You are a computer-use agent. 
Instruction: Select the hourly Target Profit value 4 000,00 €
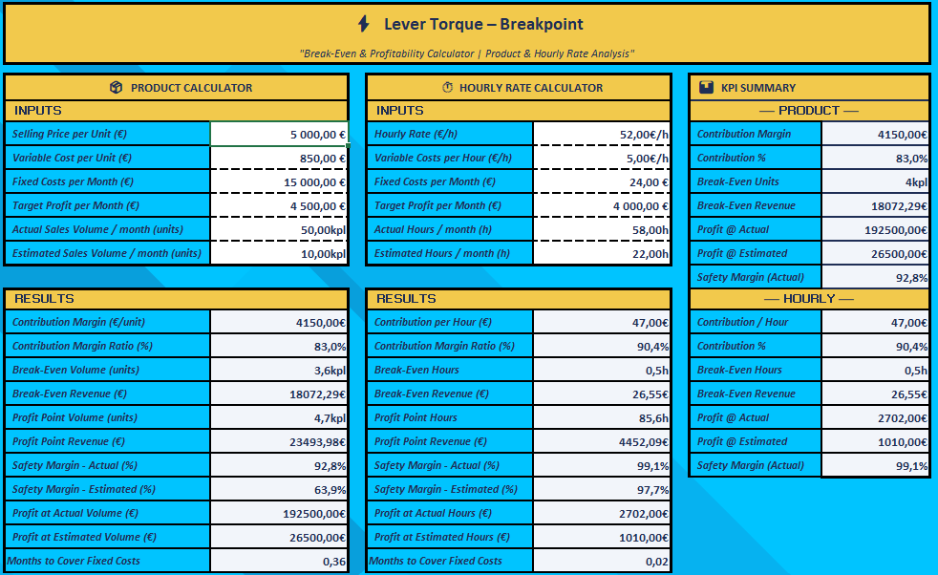pos(601,205)
